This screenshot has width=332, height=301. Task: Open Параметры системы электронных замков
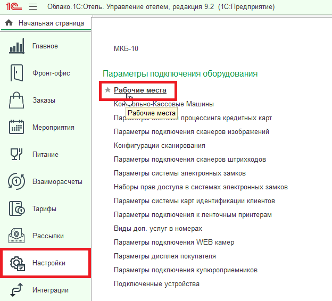tap(180, 173)
